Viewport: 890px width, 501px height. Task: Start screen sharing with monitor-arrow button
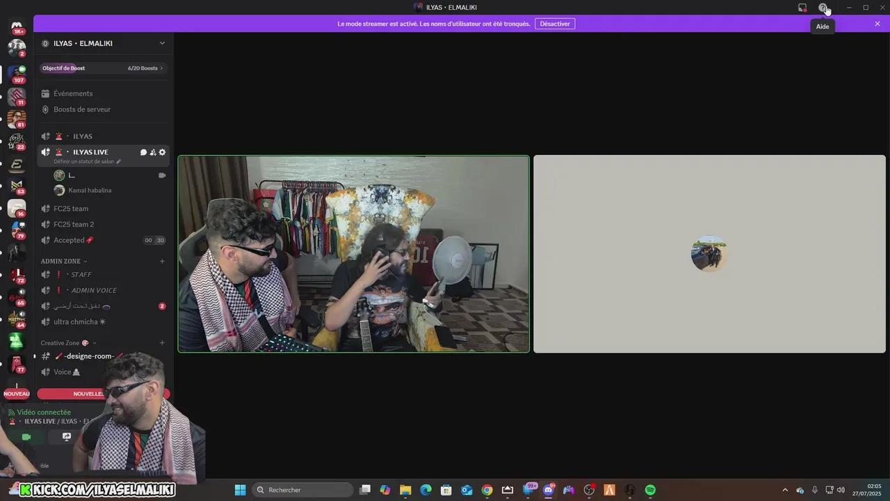click(x=67, y=437)
